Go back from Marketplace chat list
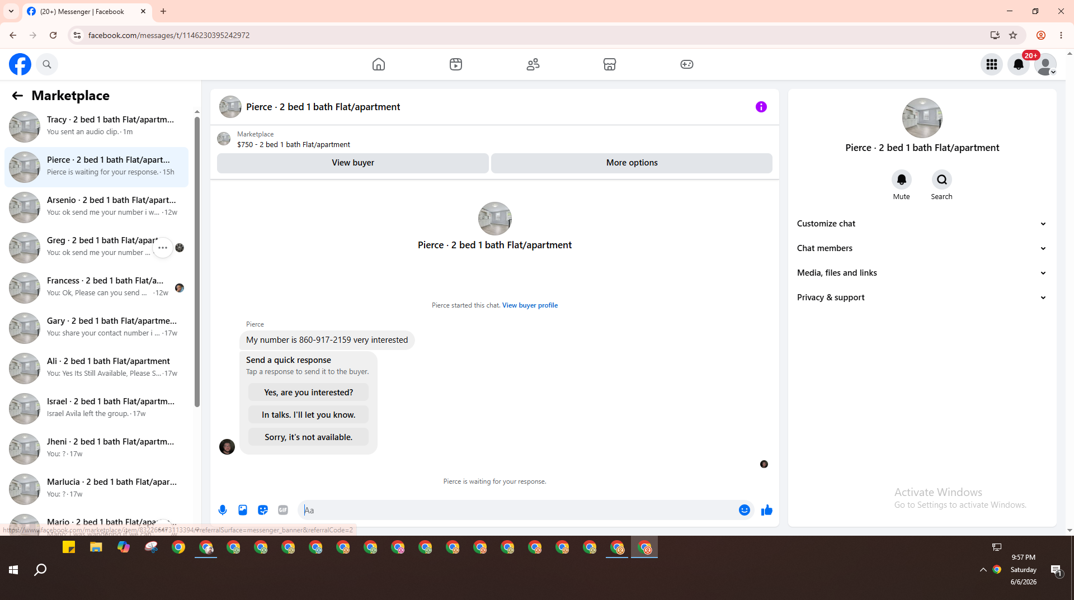Screen dimensions: 1074x600 point(17,96)
